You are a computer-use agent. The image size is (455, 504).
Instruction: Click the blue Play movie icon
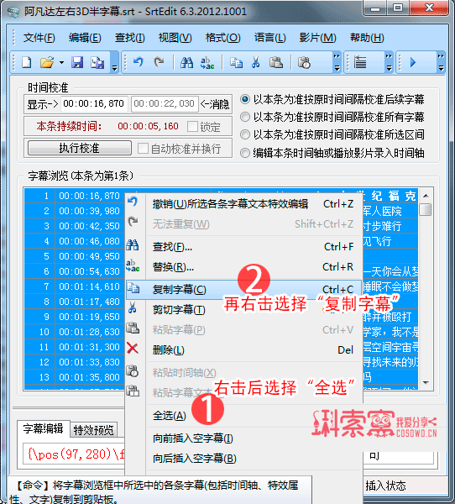[x=413, y=62]
